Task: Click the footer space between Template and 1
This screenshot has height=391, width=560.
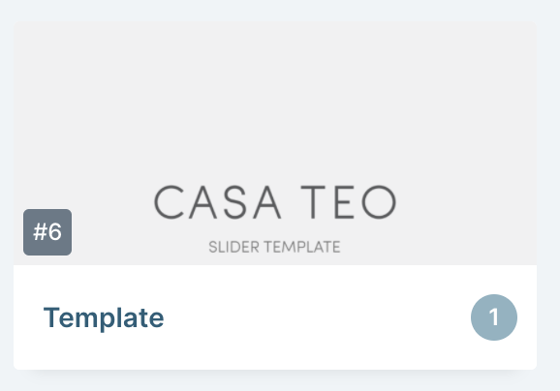Action: (x=317, y=317)
